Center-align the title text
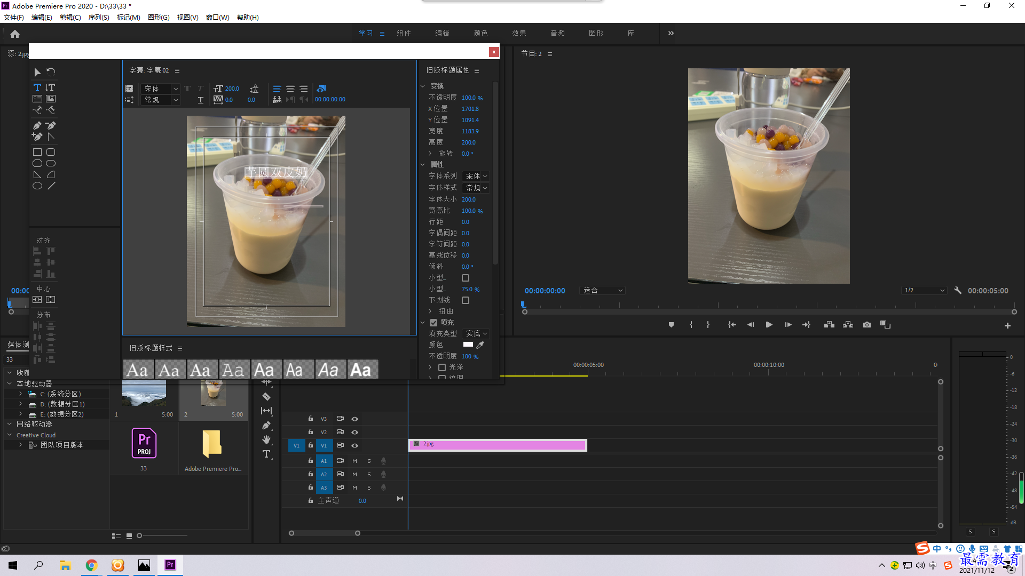1025x576 pixels. [x=290, y=89]
